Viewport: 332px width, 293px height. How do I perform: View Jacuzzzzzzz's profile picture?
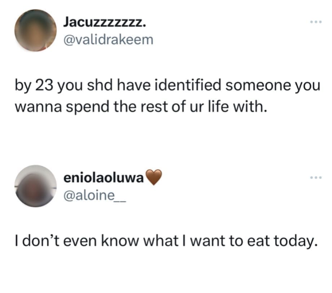click(36, 30)
